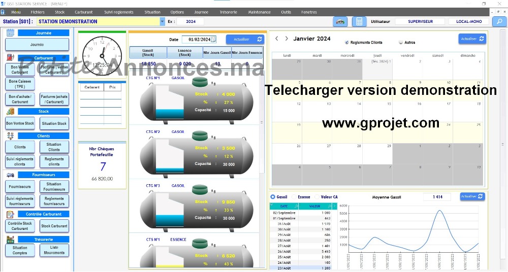This screenshot has width=508, height=272.
Task: Open Reglements fournisseurs
Action: click(x=54, y=201)
